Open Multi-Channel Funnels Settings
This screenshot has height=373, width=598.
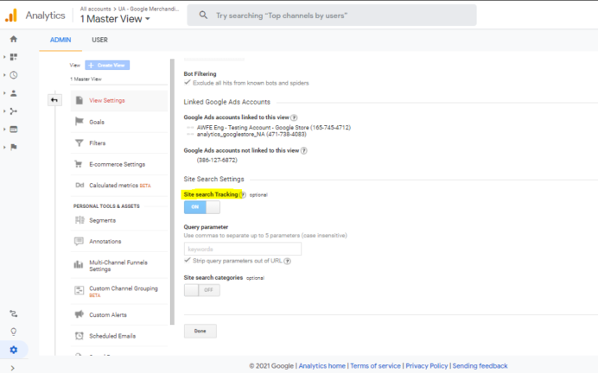coord(119,266)
